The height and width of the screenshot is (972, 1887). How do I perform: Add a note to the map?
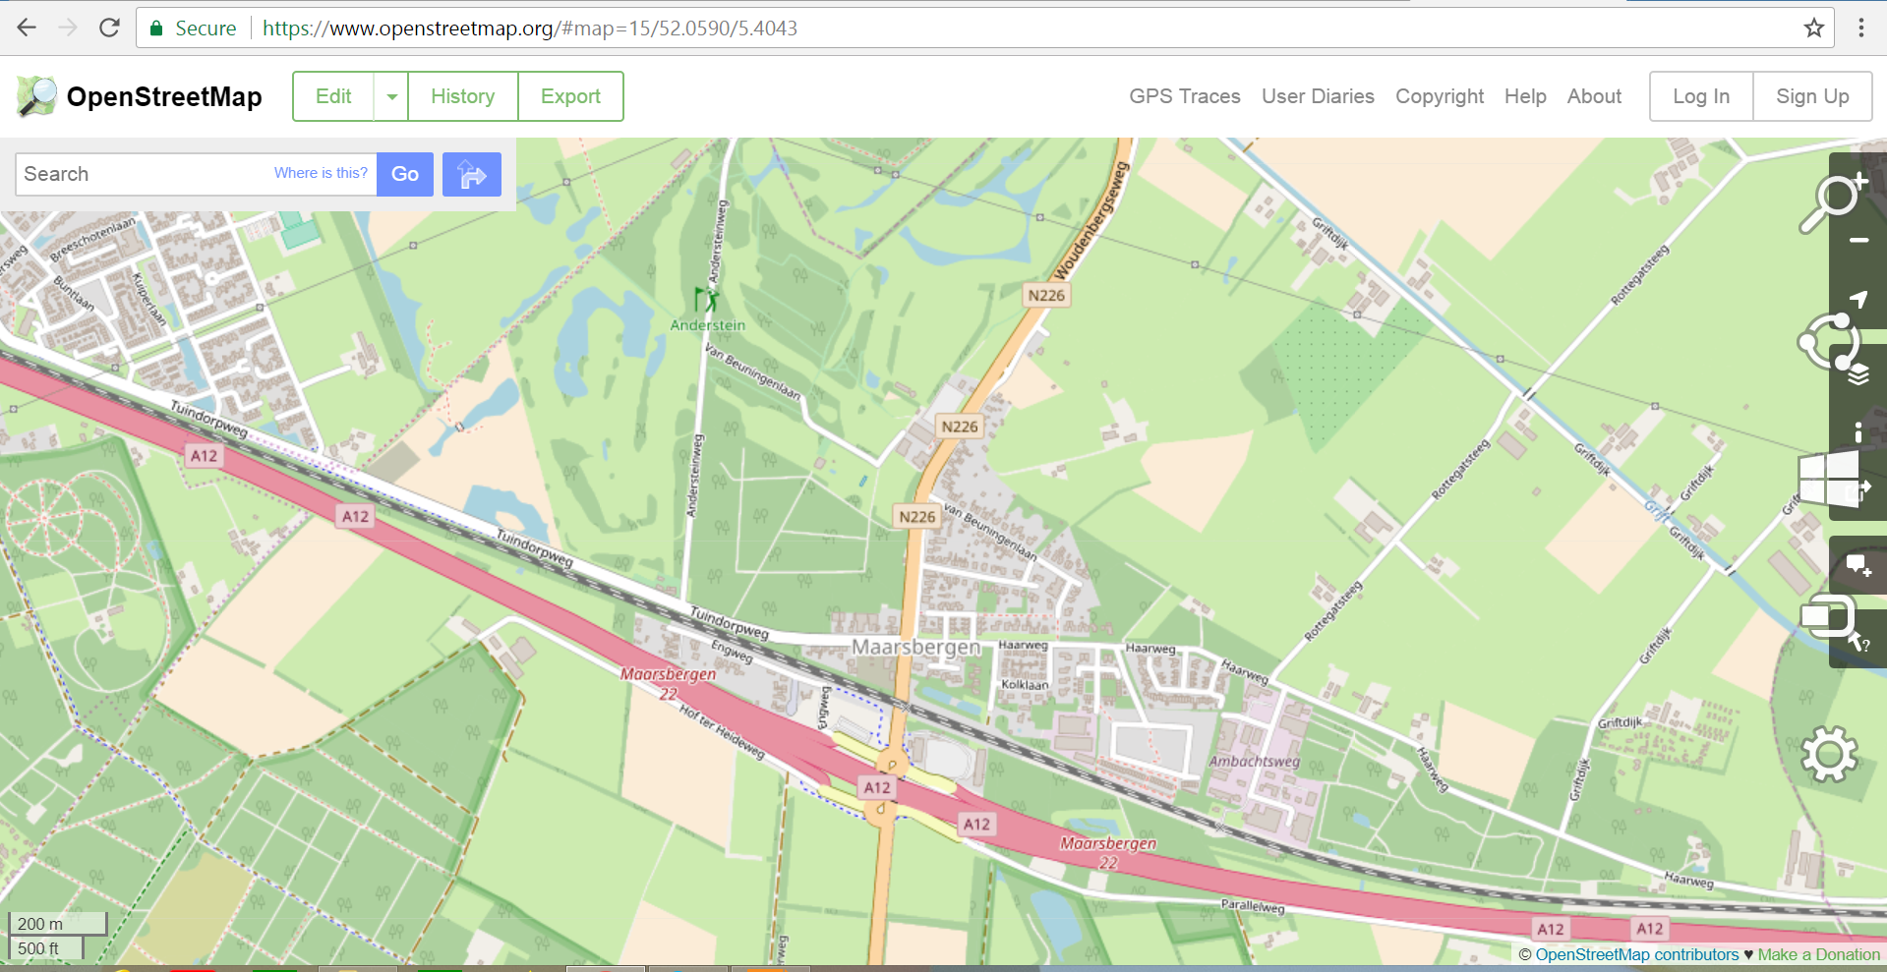pyautogui.click(x=1858, y=565)
